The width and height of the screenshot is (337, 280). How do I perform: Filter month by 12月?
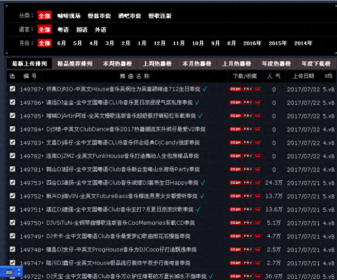[x=159, y=43]
